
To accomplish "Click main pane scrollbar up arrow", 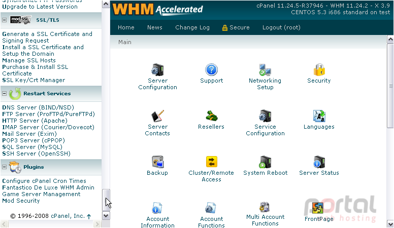I will pyautogui.click(x=390, y=40).
